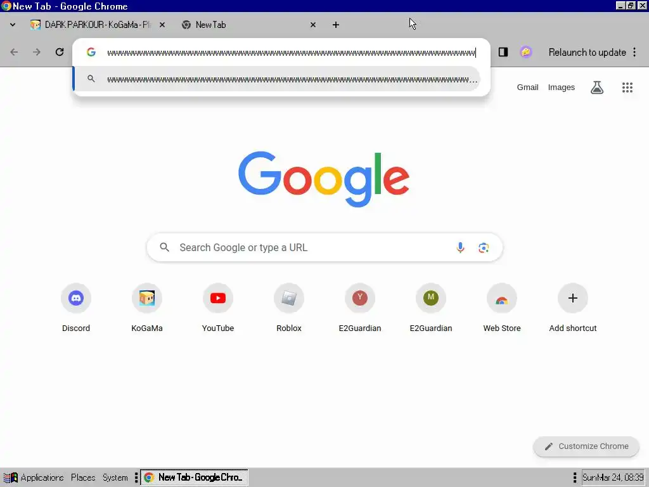
Task: Click the magnifier icon in search box
Action: pyautogui.click(x=164, y=248)
